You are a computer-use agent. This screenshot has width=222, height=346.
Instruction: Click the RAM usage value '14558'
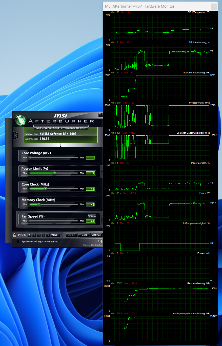click(214, 289)
